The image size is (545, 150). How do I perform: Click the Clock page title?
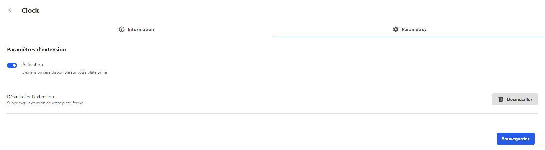click(30, 10)
